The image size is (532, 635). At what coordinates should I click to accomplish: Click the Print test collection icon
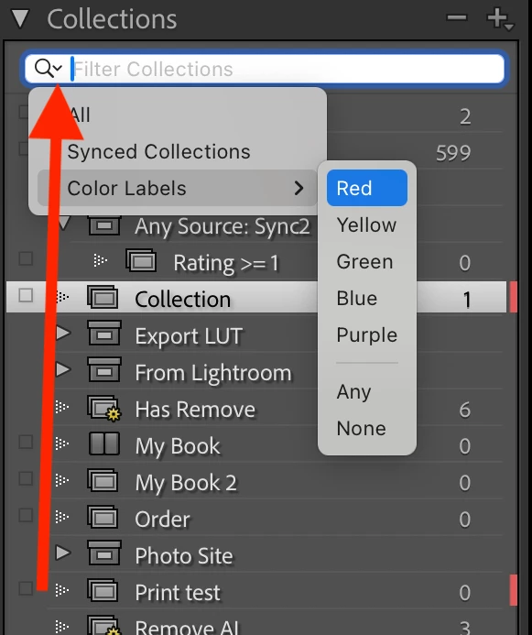pos(103,591)
